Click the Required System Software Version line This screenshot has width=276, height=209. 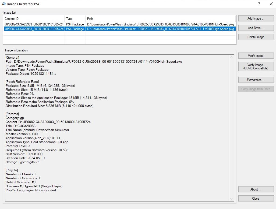coord(37,150)
